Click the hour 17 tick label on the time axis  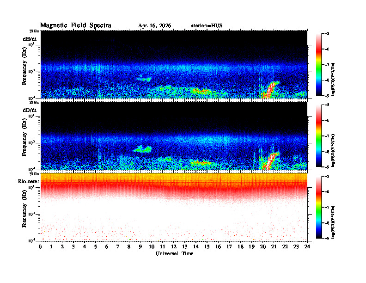229,247
